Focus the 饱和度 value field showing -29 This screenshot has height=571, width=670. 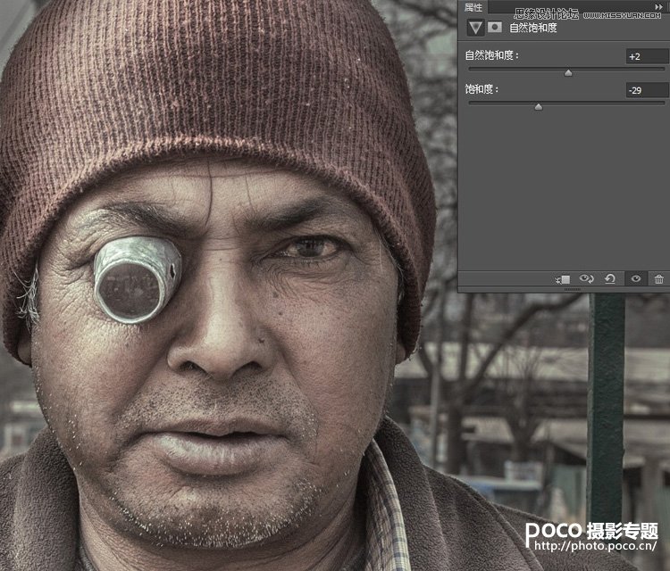point(646,90)
